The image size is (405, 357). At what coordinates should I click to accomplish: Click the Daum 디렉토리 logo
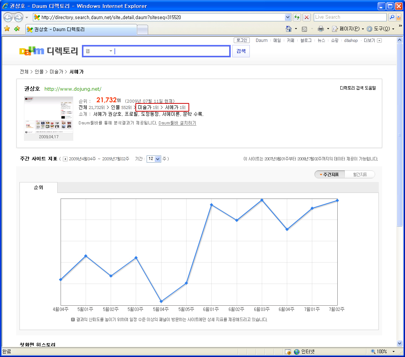tap(49, 51)
